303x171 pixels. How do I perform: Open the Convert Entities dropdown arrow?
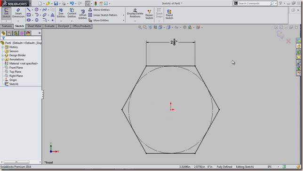tap(72, 21)
